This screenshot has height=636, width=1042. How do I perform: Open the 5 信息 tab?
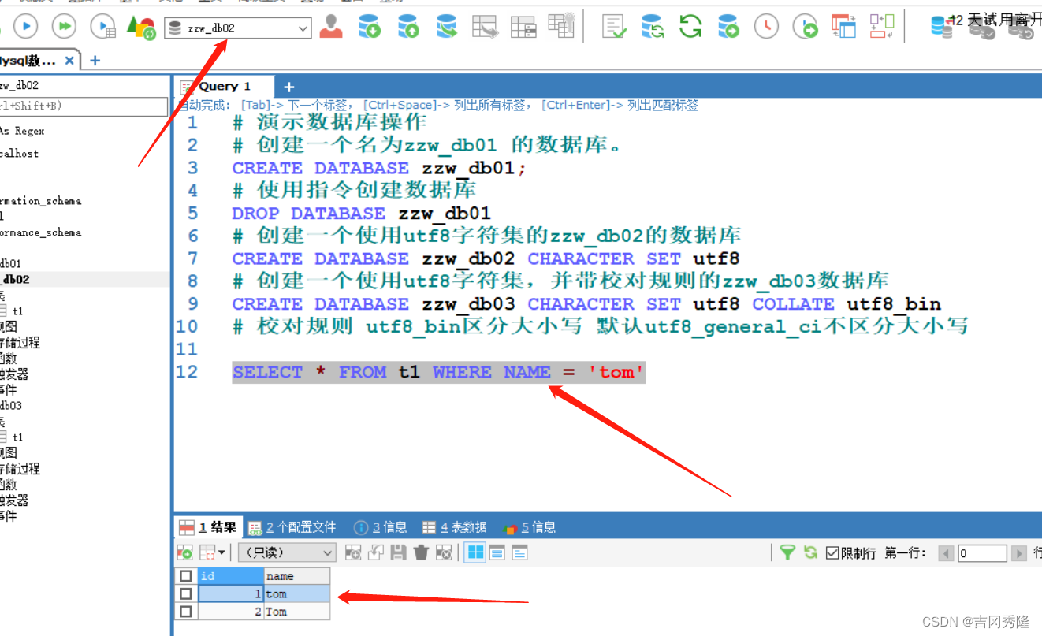coord(530,527)
